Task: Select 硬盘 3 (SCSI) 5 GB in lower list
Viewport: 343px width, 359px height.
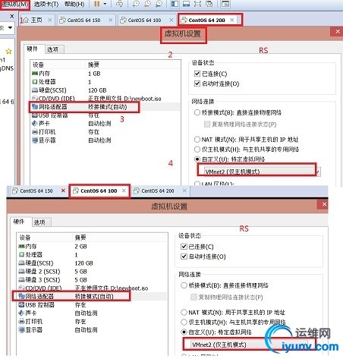Action: click(92, 280)
